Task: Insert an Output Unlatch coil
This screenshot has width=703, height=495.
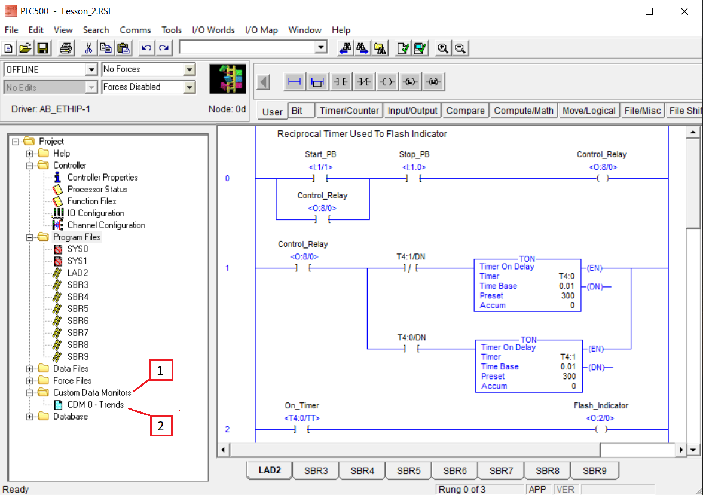Action: (x=433, y=81)
